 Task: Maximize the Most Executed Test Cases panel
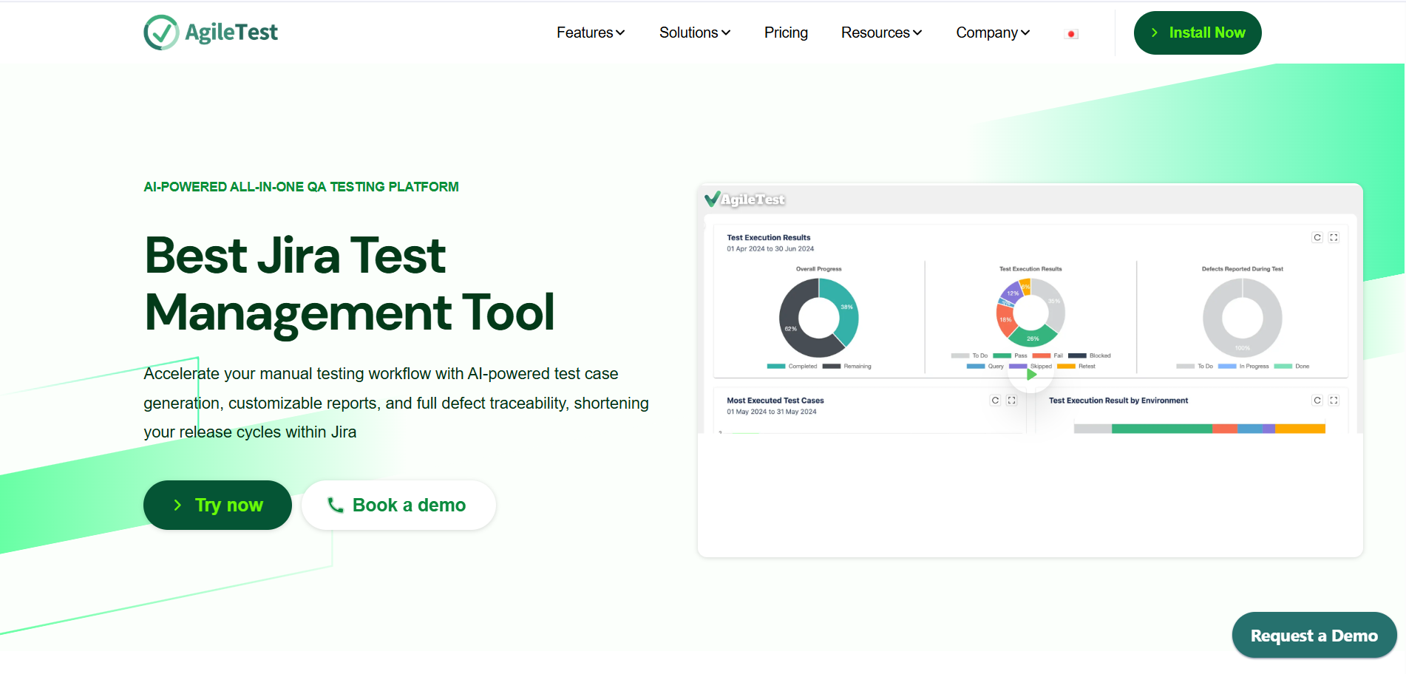[x=1011, y=401]
